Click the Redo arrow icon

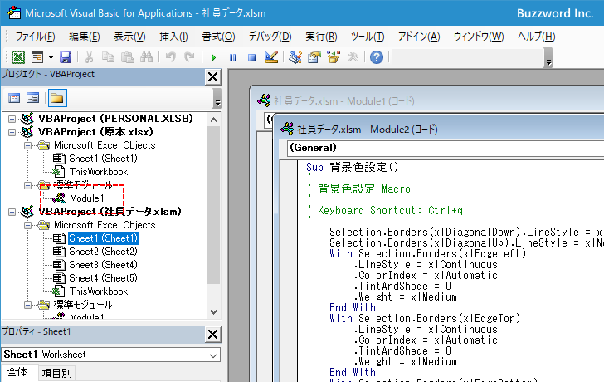189,57
